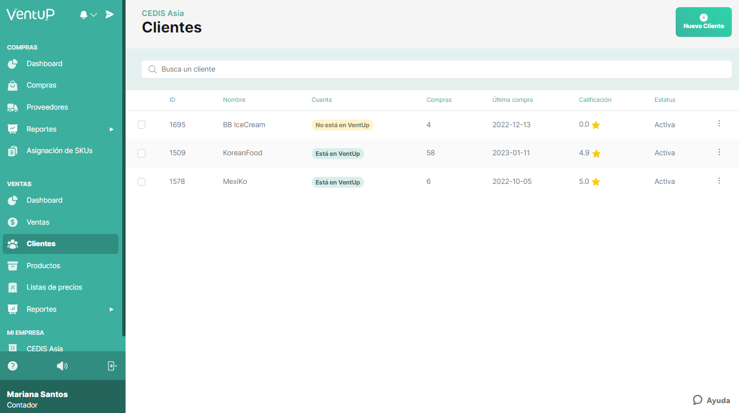Open the Productos section icon

13,265
